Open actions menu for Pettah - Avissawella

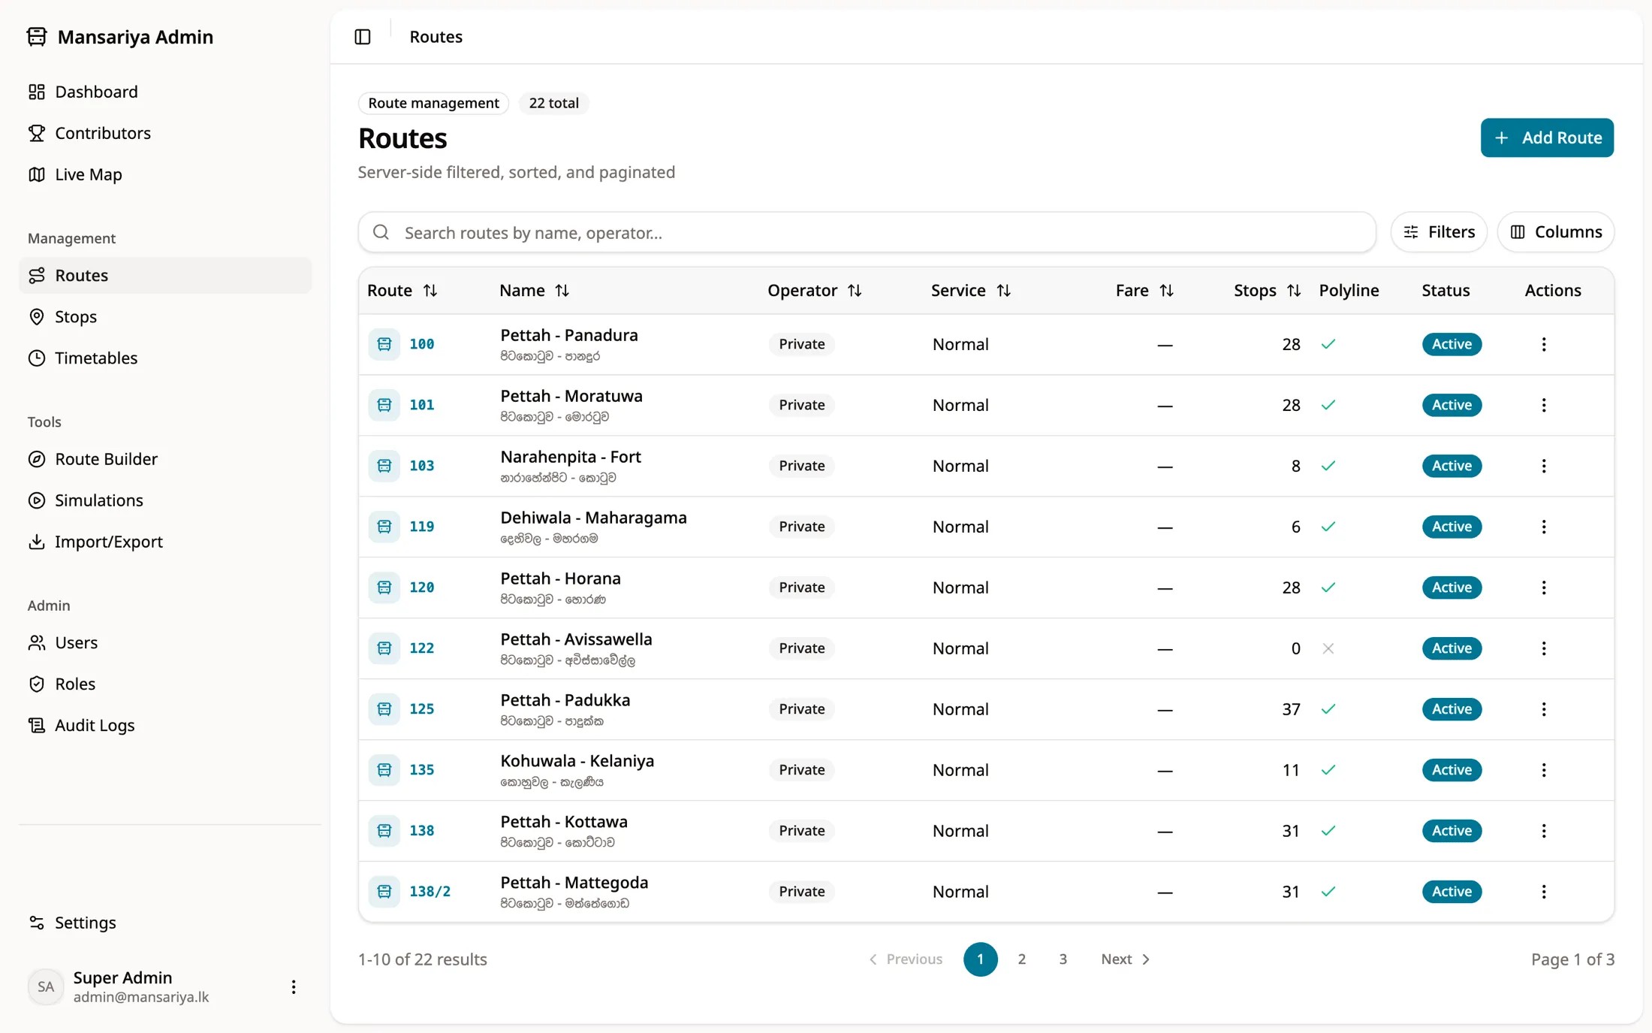click(x=1544, y=648)
